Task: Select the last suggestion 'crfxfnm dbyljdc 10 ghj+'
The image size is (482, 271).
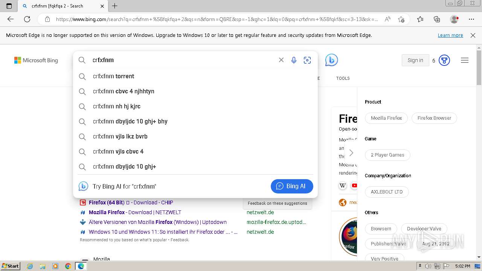Action: click(x=195, y=167)
